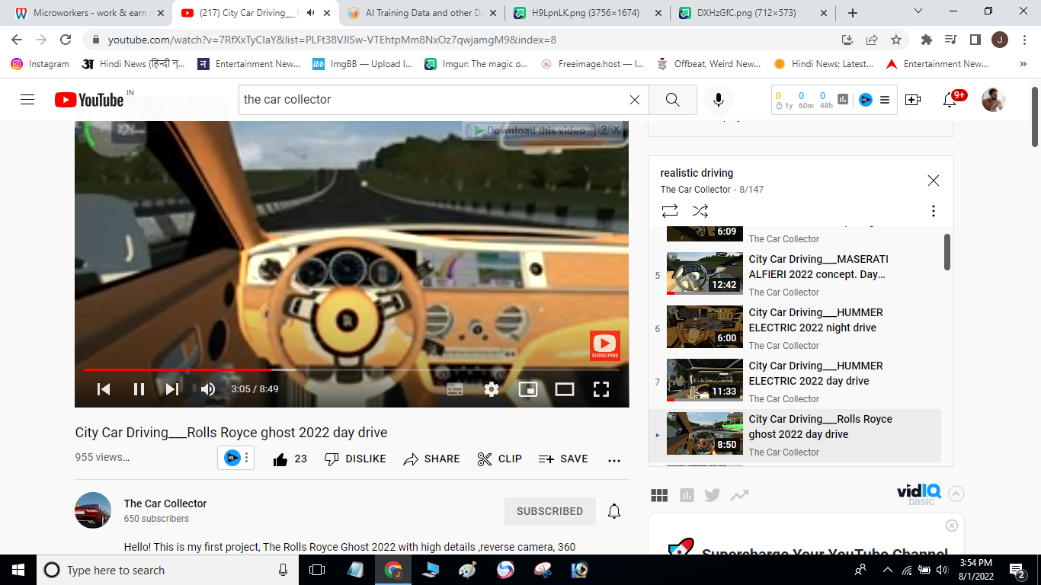The width and height of the screenshot is (1041, 585).
Task: Dismiss the vidIQ Supercharge ad
Action: pos(951,526)
